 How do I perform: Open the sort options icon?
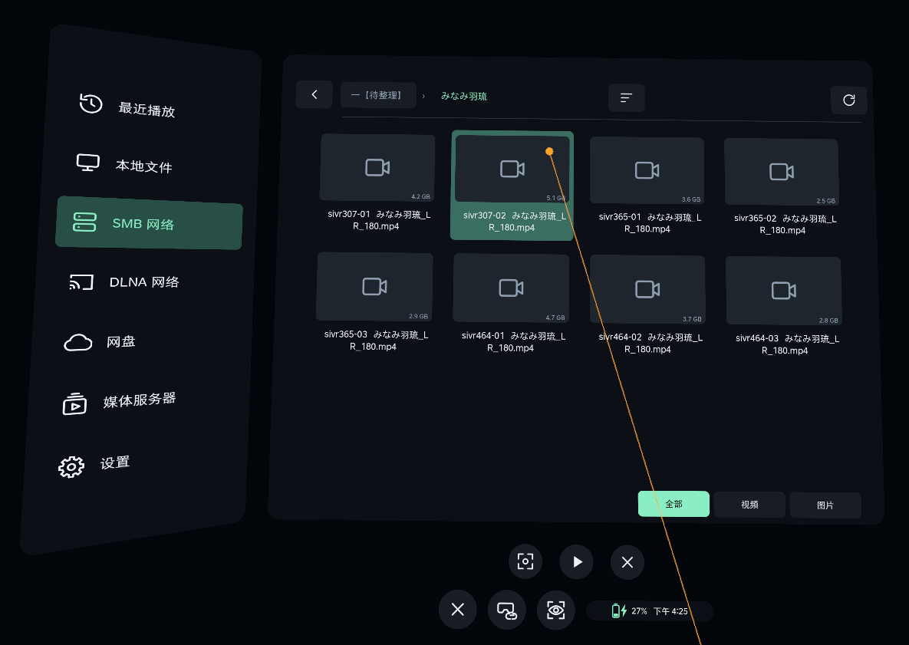point(626,98)
